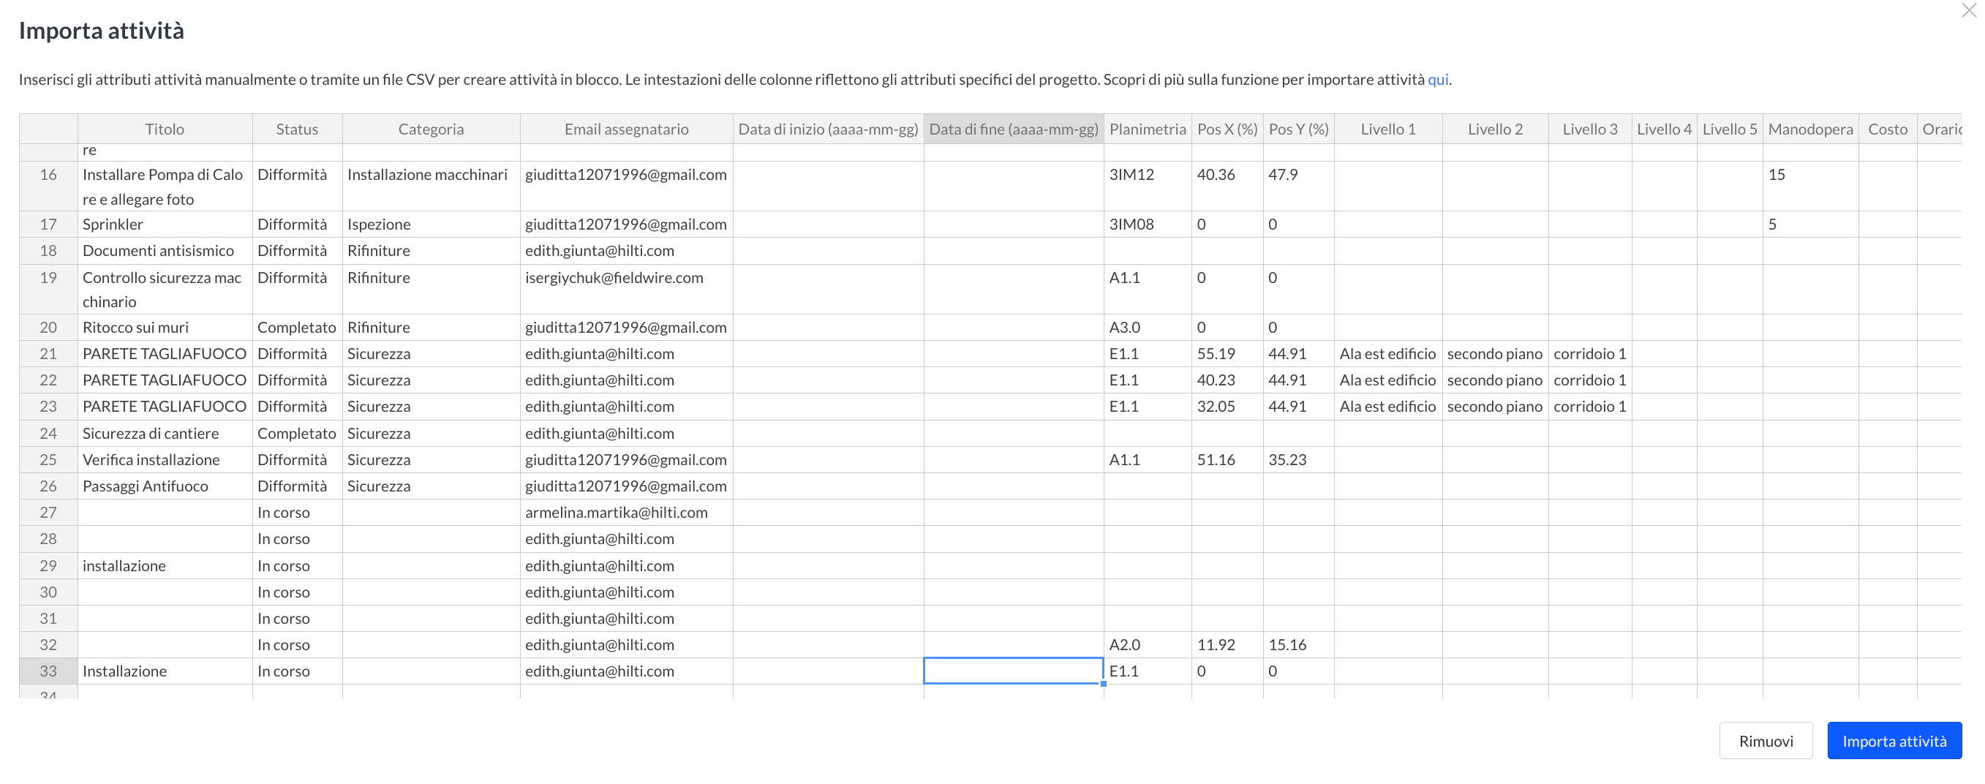This screenshot has height=784, width=1985.
Task: Click the 'Passaggi Antifuoco' title cell
Action: point(165,486)
